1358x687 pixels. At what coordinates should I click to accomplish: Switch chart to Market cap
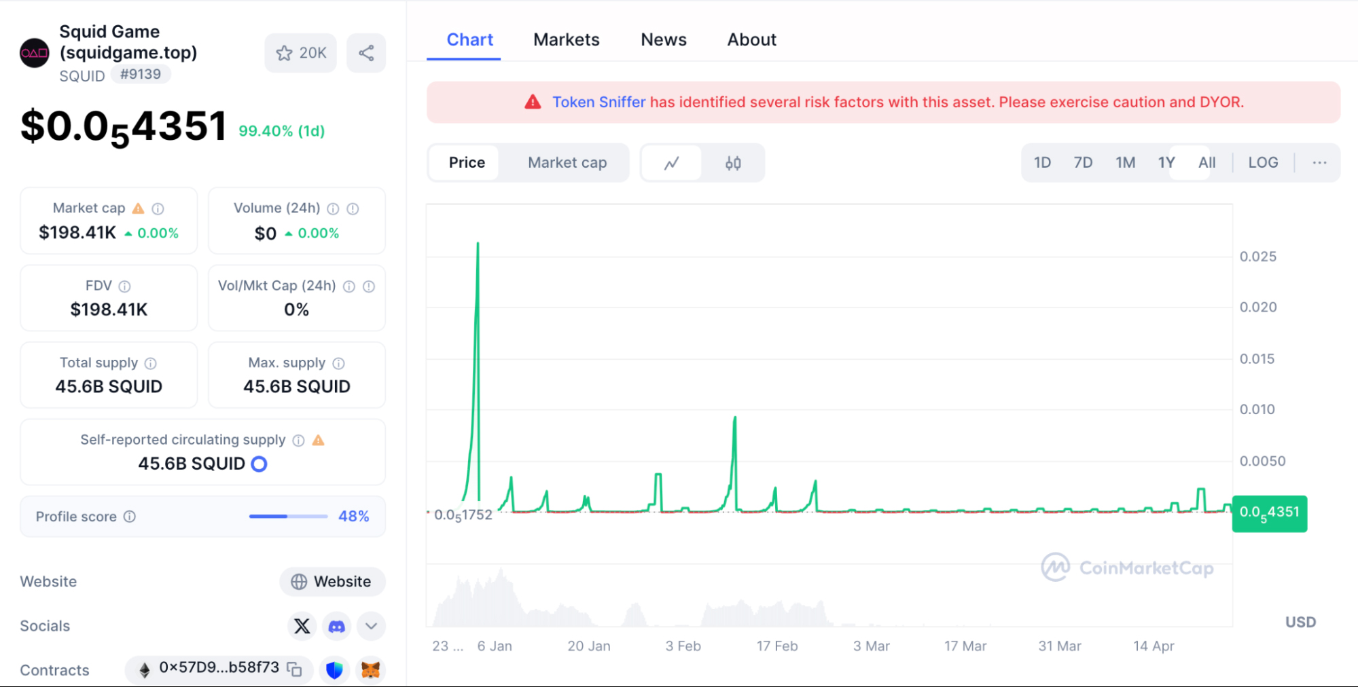point(567,163)
